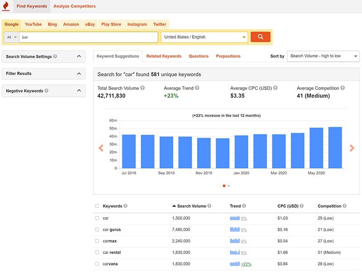Click the May 2020 chart bar
362x272 pixels.
316,148
